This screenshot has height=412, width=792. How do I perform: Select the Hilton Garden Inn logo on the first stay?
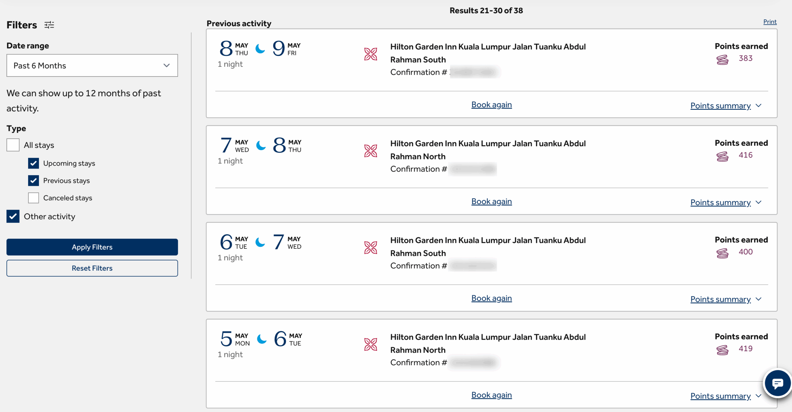point(371,53)
